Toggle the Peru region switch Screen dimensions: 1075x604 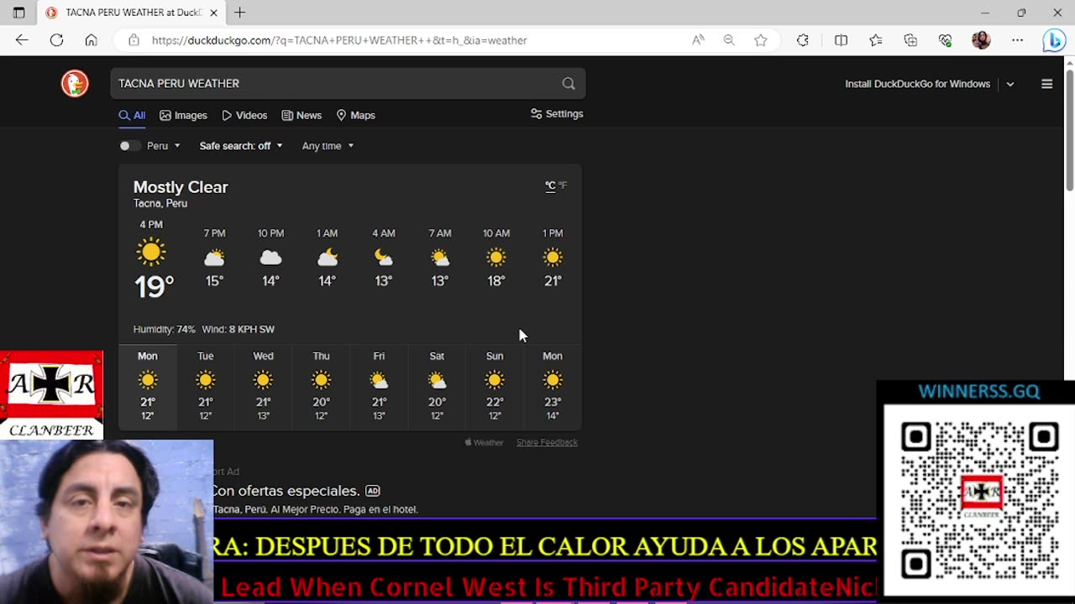(x=129, y=146)
